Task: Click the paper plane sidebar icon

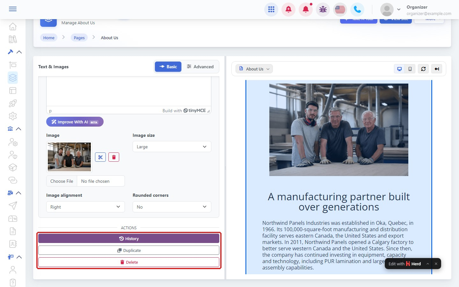Action: coord(13,206)
